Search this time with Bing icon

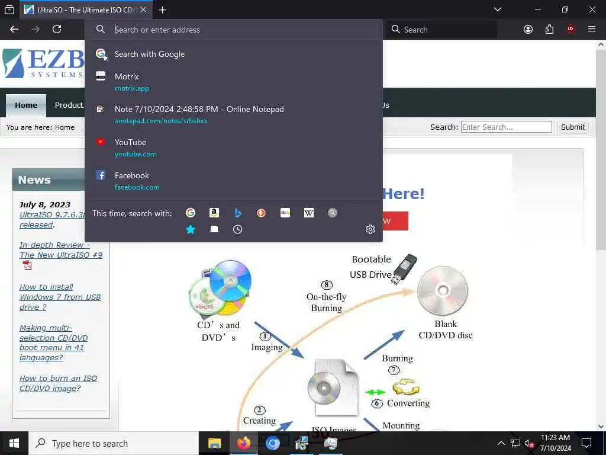pos(238,213)
